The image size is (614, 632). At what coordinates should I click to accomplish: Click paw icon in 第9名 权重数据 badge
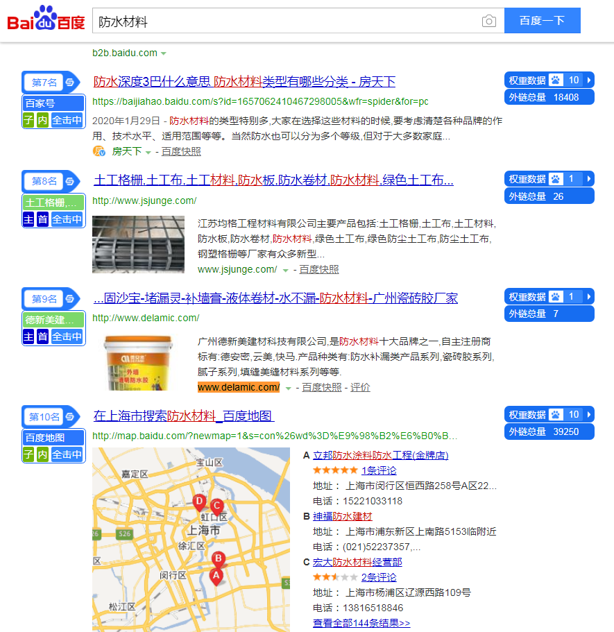coord(556,297)
